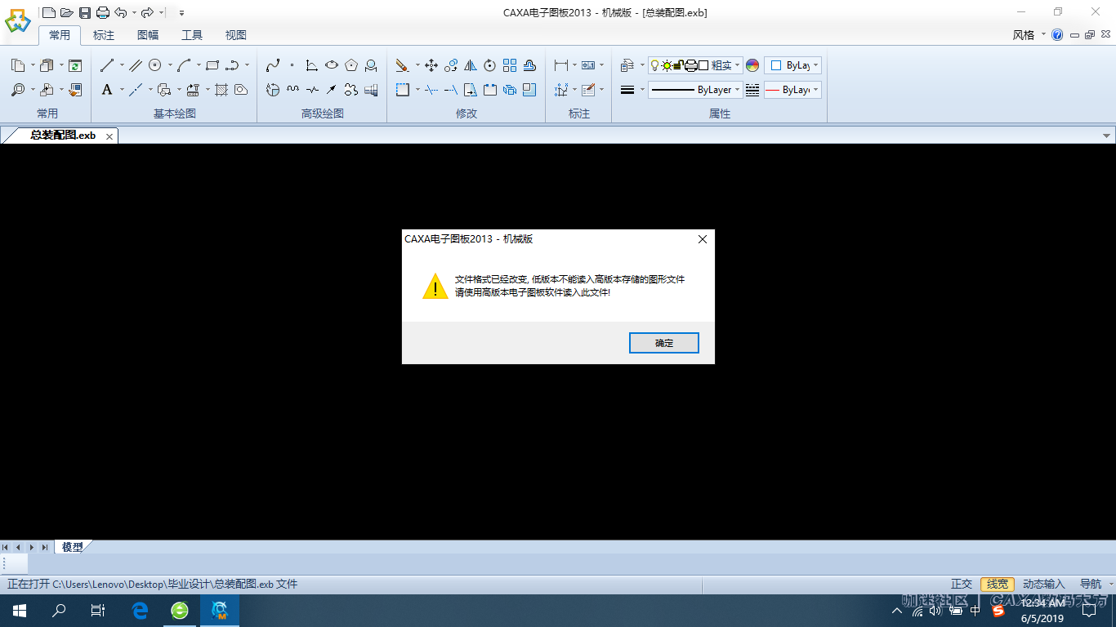Customize the quick access toolbar dropdown
Screen dimensions: 1116x627
pyautogui.click(x=181, y=13)
